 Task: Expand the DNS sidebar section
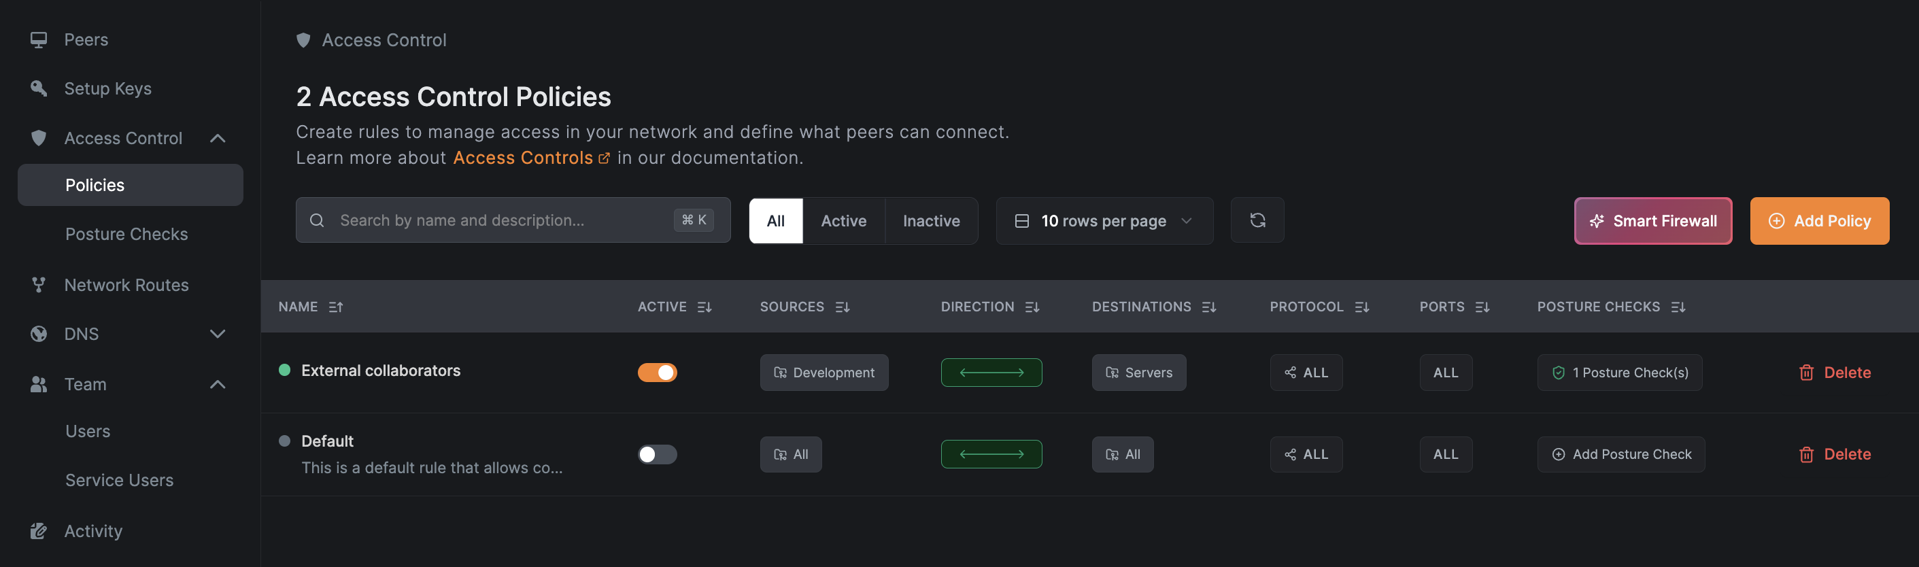(218, 334)
